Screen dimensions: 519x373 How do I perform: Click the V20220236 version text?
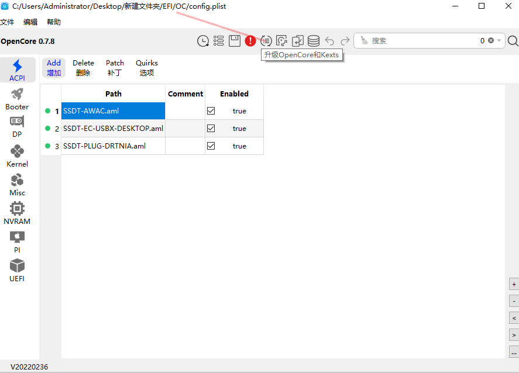pos(29,367)
